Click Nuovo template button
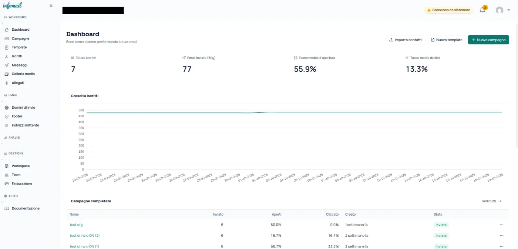 pyautogui.click(x=447, y=40)
